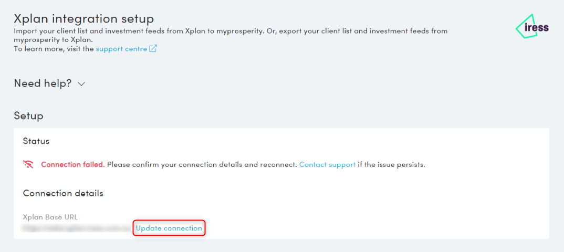The width and height of the screenshot is (564, 252).
Task: Click the Import your client list description
Action: [x=131, y=31]
